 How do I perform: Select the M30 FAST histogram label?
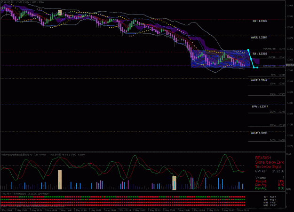pos(270,205)
